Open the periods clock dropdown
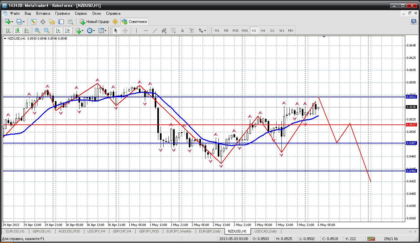This screenshot has height=243, width=420. [x=91, y=30]
